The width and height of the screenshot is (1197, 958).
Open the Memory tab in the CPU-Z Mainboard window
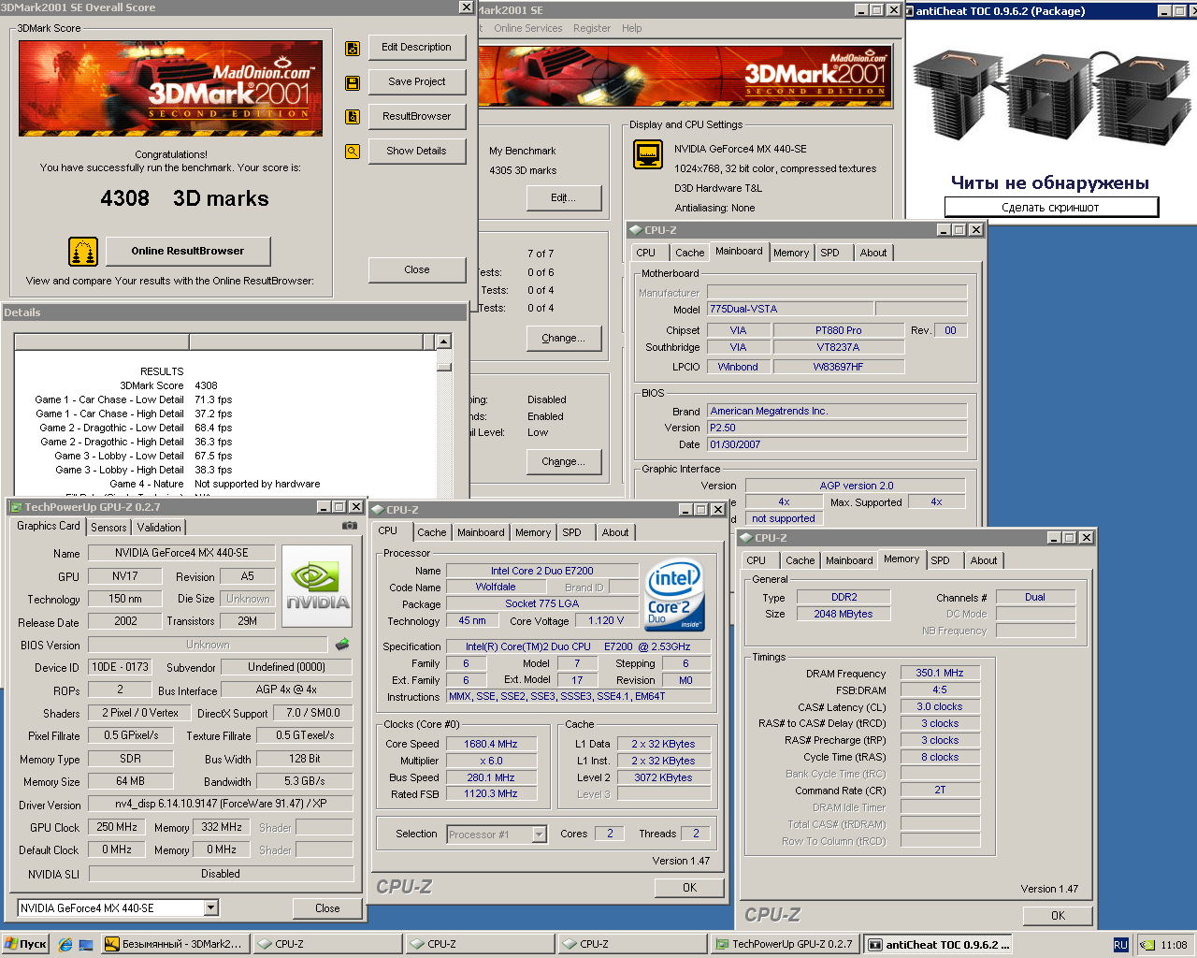pyautogui.click(x=791, y=253)
